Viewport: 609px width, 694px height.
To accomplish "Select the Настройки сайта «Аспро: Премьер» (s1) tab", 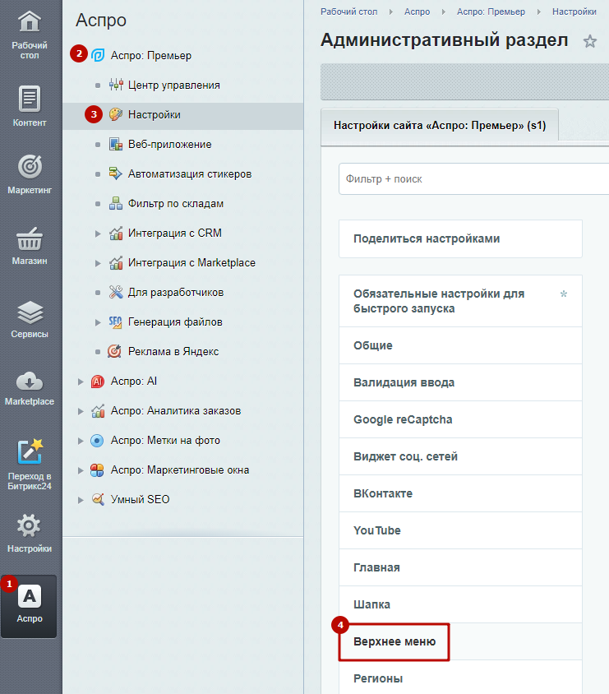I will (x=440, y=125).
